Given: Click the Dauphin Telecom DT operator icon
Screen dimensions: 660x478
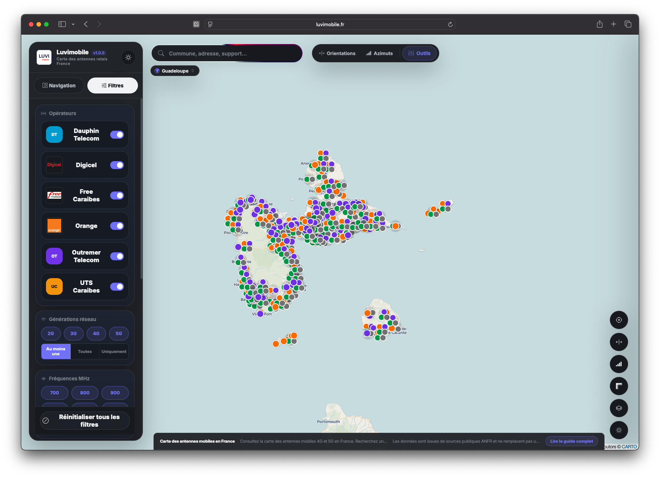Looking at the screenshot, I should click(x=54, y=135).
